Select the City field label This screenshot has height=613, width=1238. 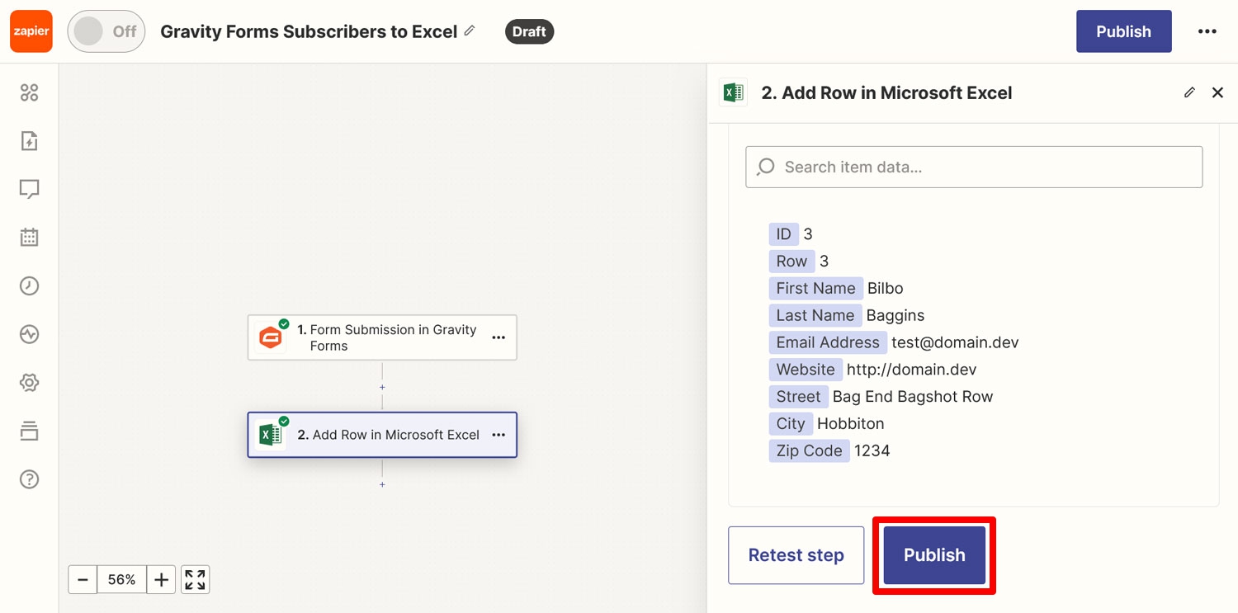791,423
